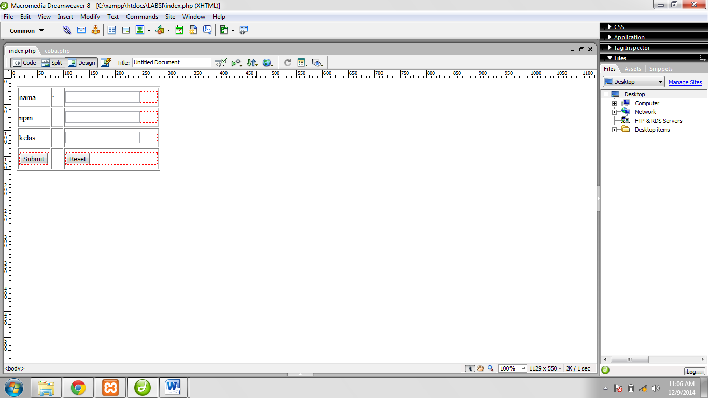Click the View Options icon
Screen dimensions: 708x398
tap(303, 63)
